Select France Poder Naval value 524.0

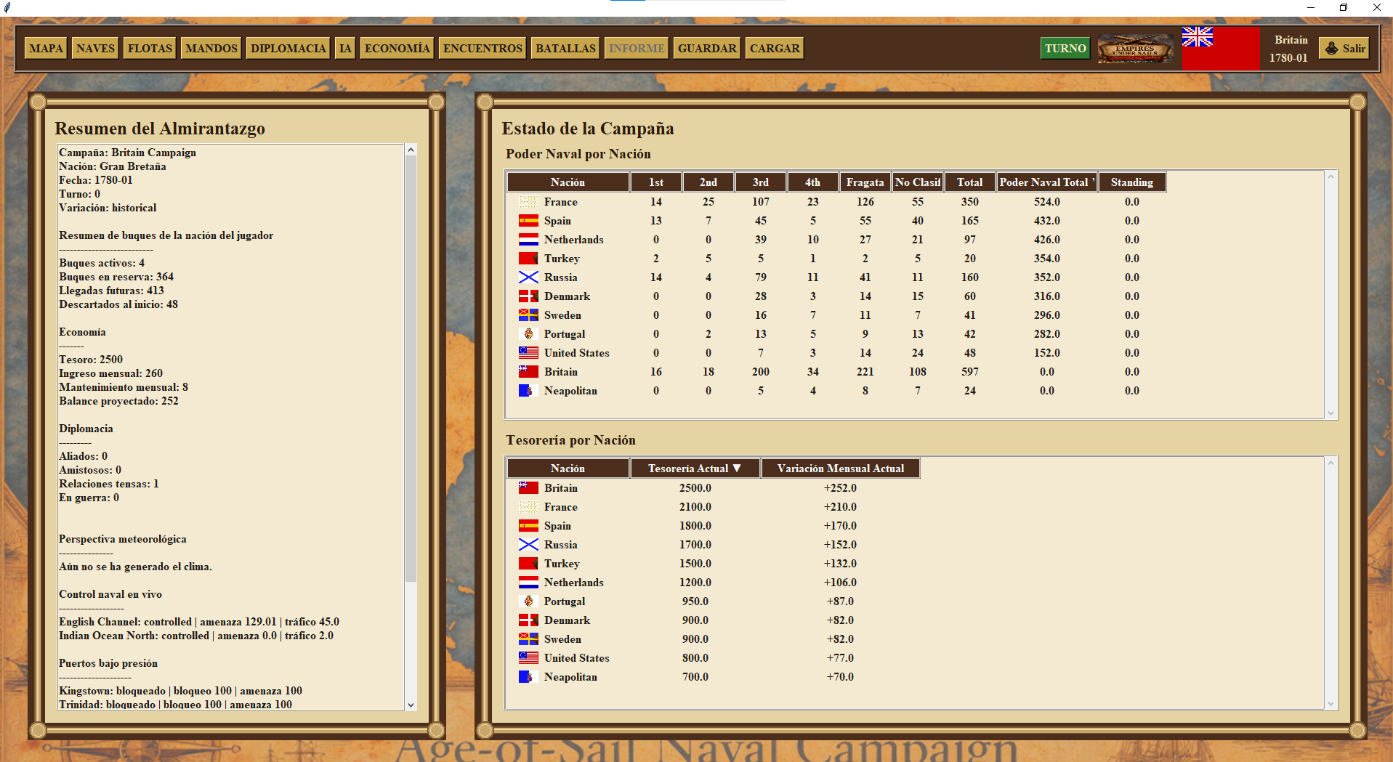[1047, 202]
